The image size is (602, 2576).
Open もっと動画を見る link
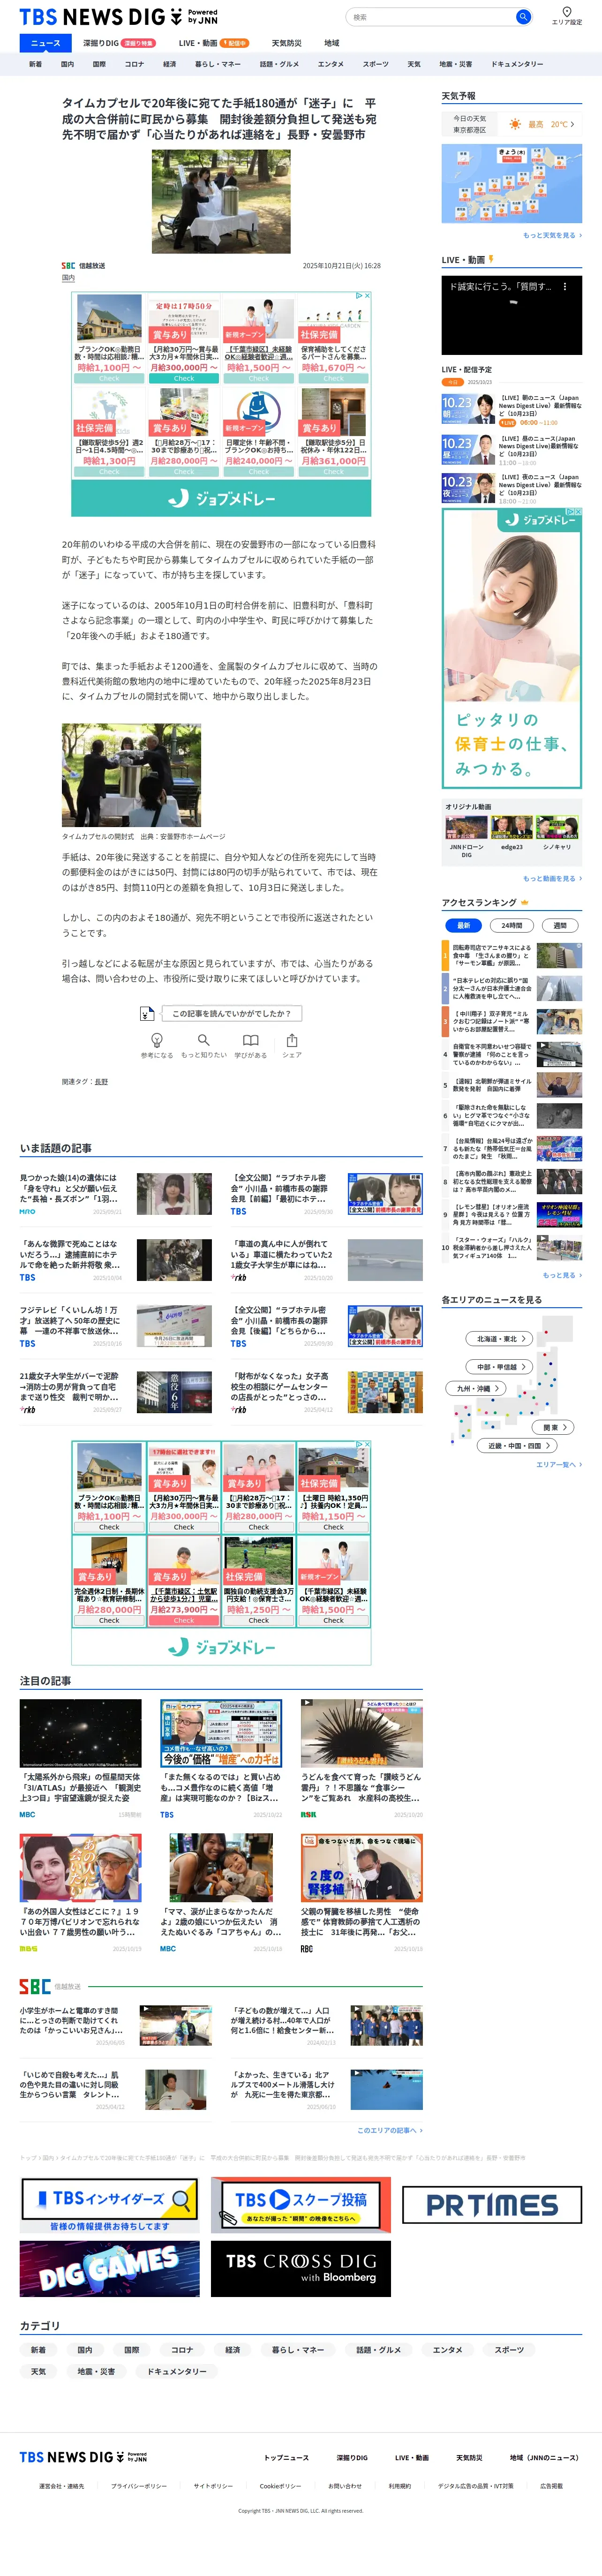tap(552, 878)
